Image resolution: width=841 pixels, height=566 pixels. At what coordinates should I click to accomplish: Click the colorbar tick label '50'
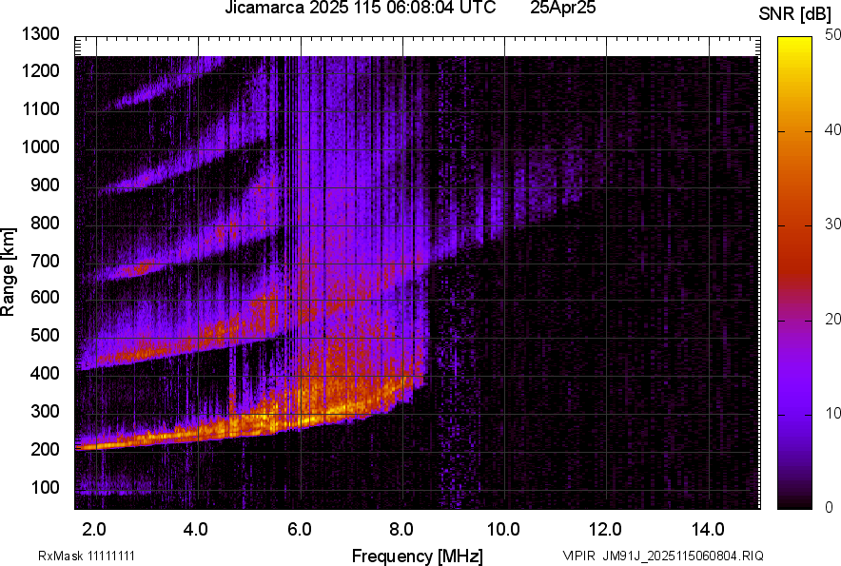tap(832, 35)
